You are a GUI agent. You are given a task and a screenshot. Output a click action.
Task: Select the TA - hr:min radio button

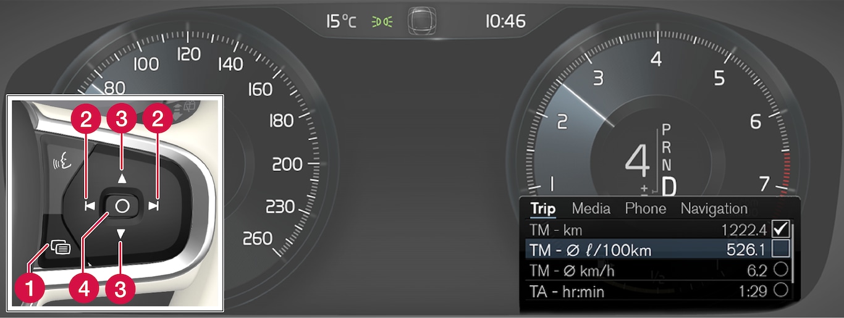pyautogui.click(x=780, y=290)
